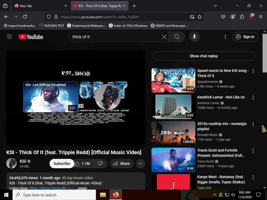This screenshot has height=200, width=267.
Task: Clear the search text with X icon
Action: coord(164,37)
